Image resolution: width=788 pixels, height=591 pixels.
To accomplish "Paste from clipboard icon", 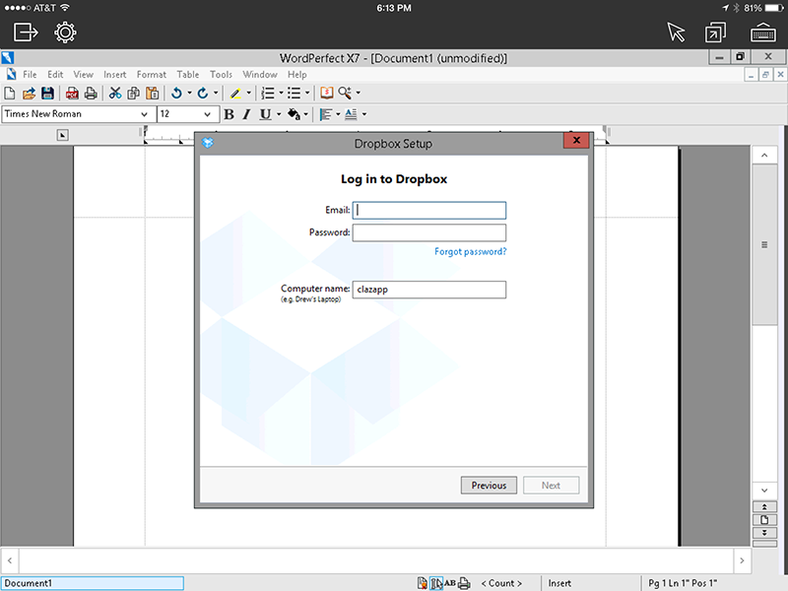I will (x=152, y=93).
